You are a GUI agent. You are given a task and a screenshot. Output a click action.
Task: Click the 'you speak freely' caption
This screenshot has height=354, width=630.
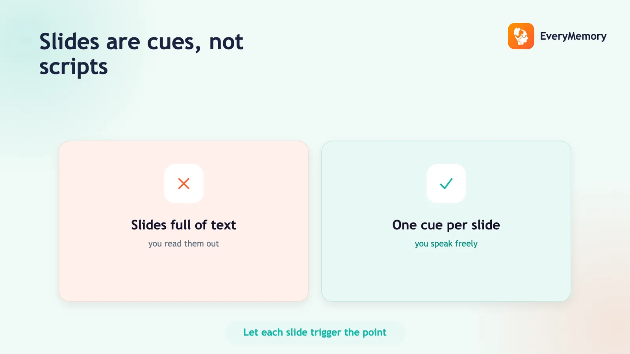446,243
